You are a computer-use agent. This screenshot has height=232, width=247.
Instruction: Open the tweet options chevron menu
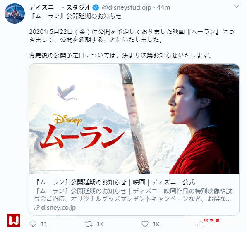click(x=236, y=7)
